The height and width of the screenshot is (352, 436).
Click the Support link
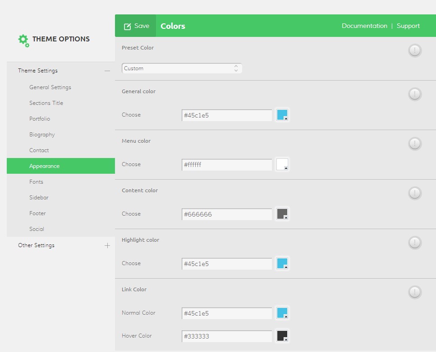pos(408,26)
